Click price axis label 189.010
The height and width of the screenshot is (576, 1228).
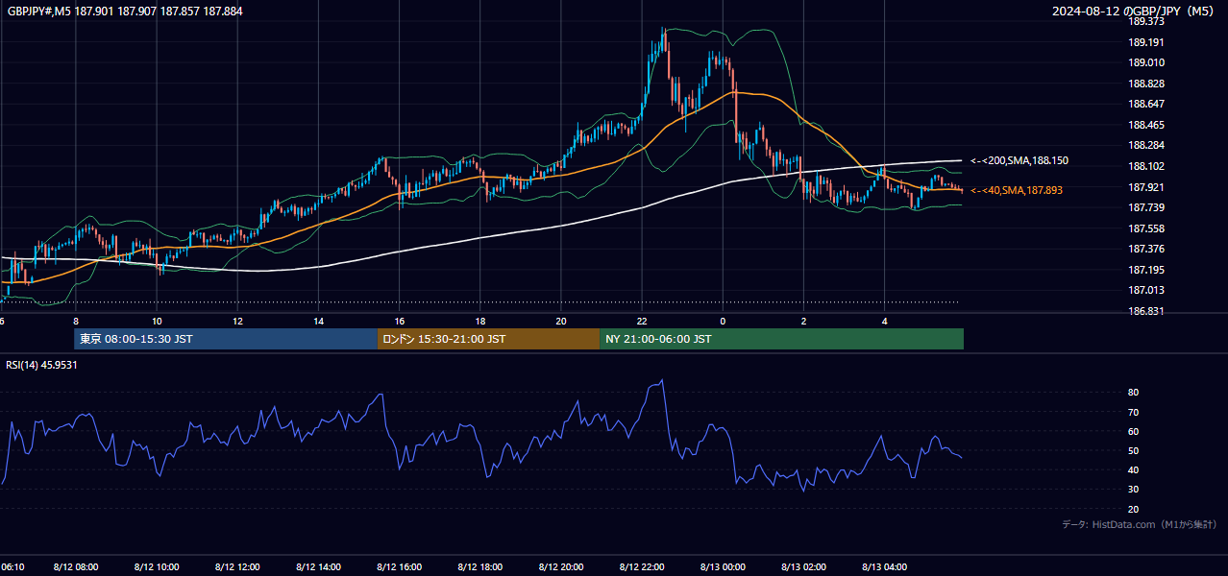(x=1146, y=62)
